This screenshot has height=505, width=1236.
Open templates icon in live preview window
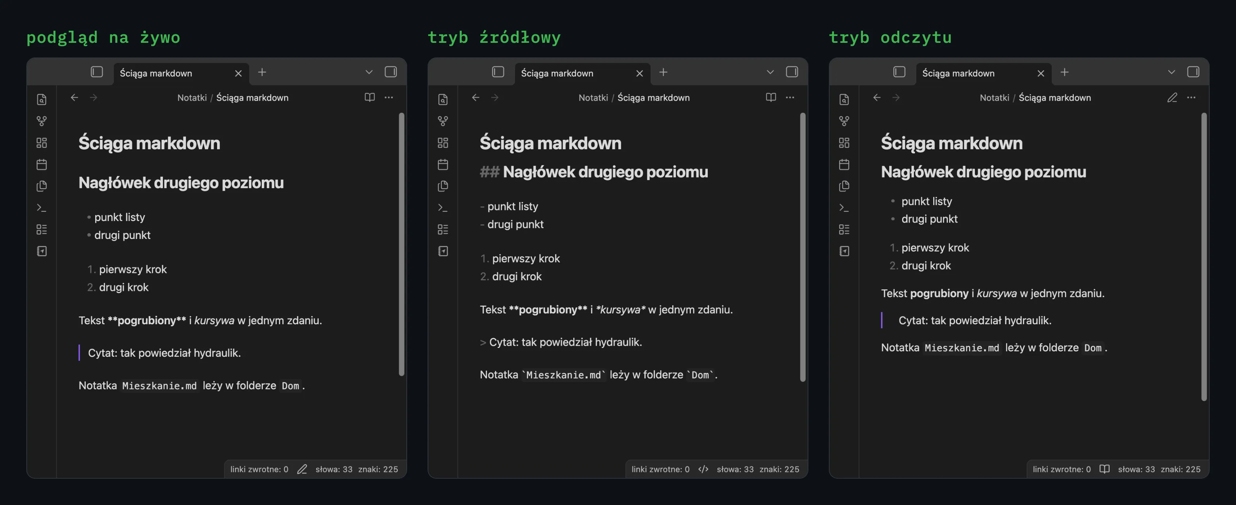point(42,186)
